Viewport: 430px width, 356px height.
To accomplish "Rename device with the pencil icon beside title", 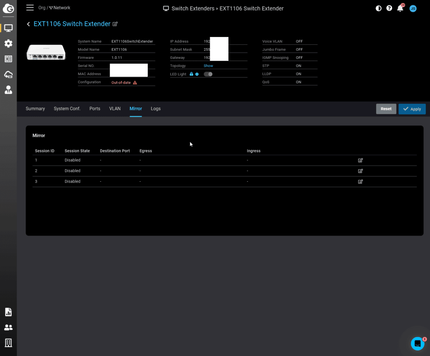I will pyautogui.click(x=115, y=24).
